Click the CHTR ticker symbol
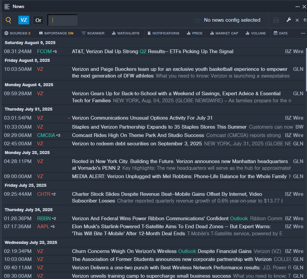This screenshot has width=307, height=279. 44,194
